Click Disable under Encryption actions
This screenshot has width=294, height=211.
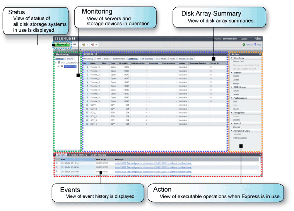236,120
